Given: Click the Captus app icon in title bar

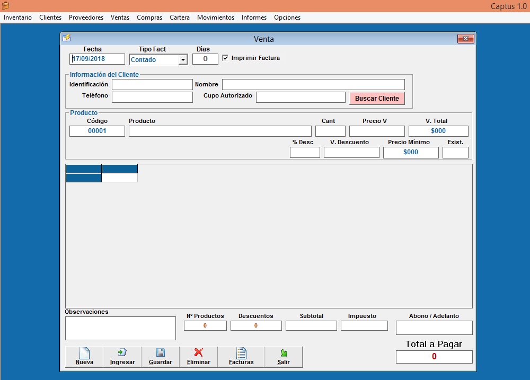Looking at the screenshot, I should tap(6, 6).
